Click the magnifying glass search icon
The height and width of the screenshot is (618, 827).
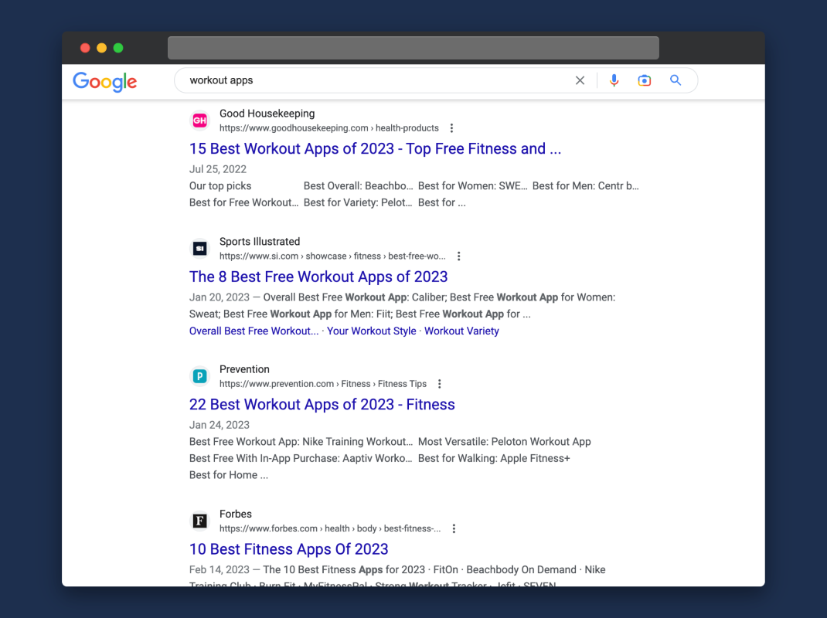tap(675, 80)
